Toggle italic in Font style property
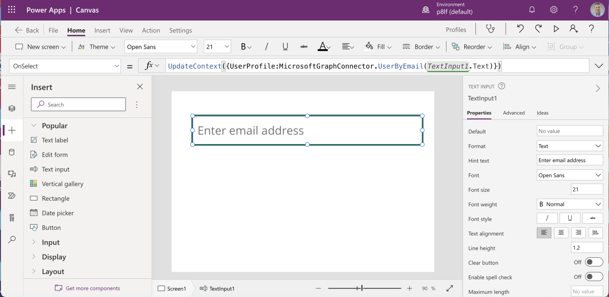The image size is (609, 297). pyautogui.click(x=547, y=218)
